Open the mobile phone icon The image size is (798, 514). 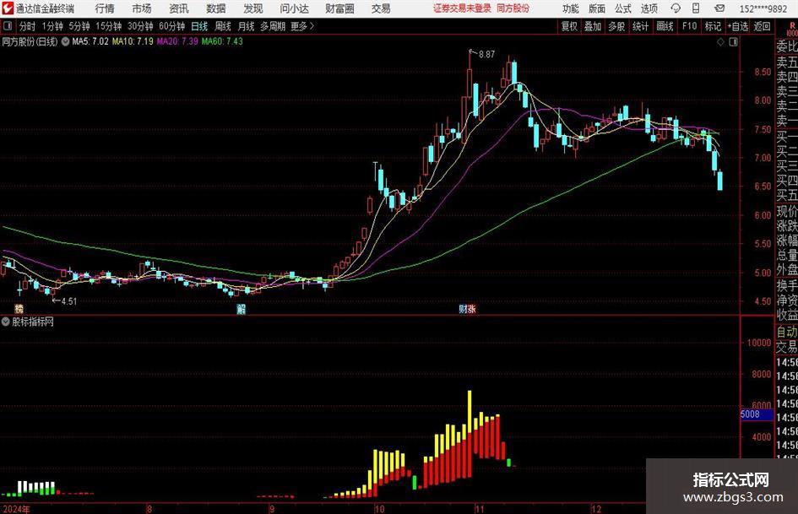click(696, 8)
